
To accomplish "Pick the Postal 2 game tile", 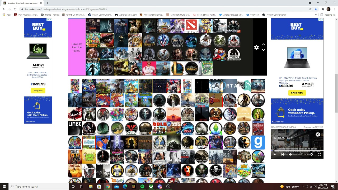I will pos(75,171).
